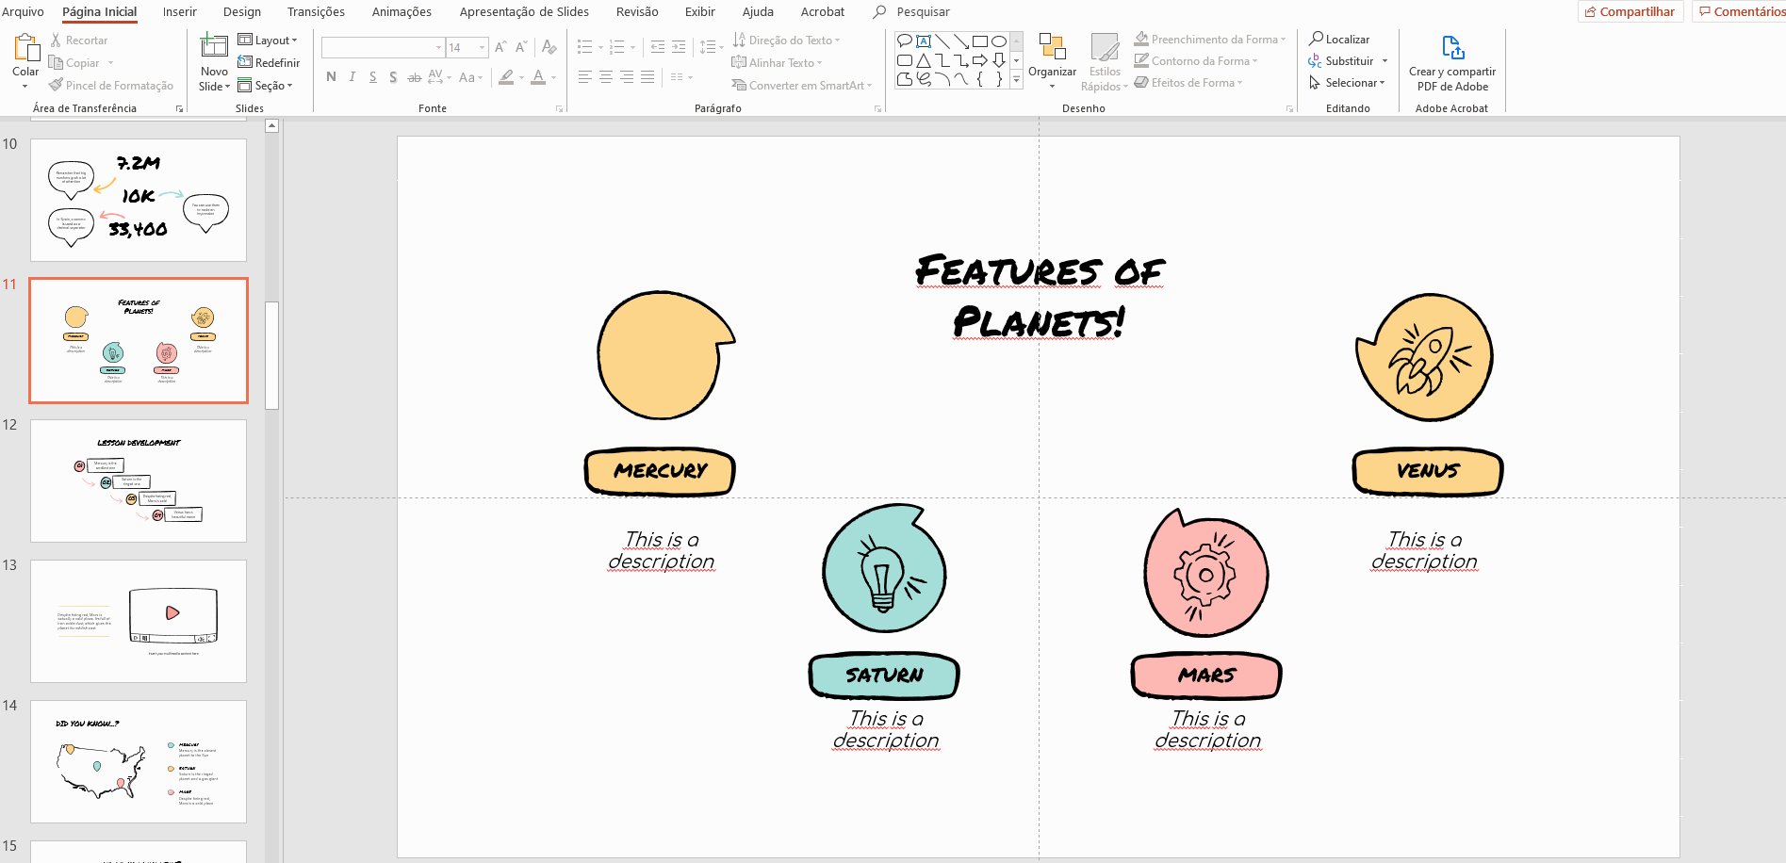Open the character spacing AV dropdown
This screenshot has width=1786, height=863.
(439, 77)
